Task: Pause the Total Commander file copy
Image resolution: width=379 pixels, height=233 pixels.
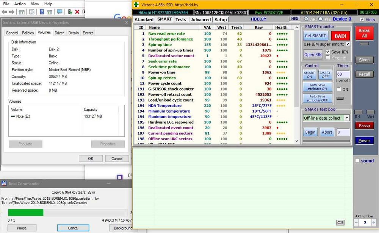Action: coord(22,228)
